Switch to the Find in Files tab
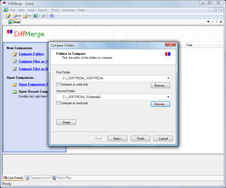 point(62,178)
